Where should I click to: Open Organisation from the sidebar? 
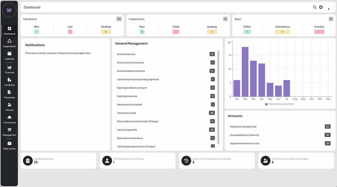click(9, 43)
